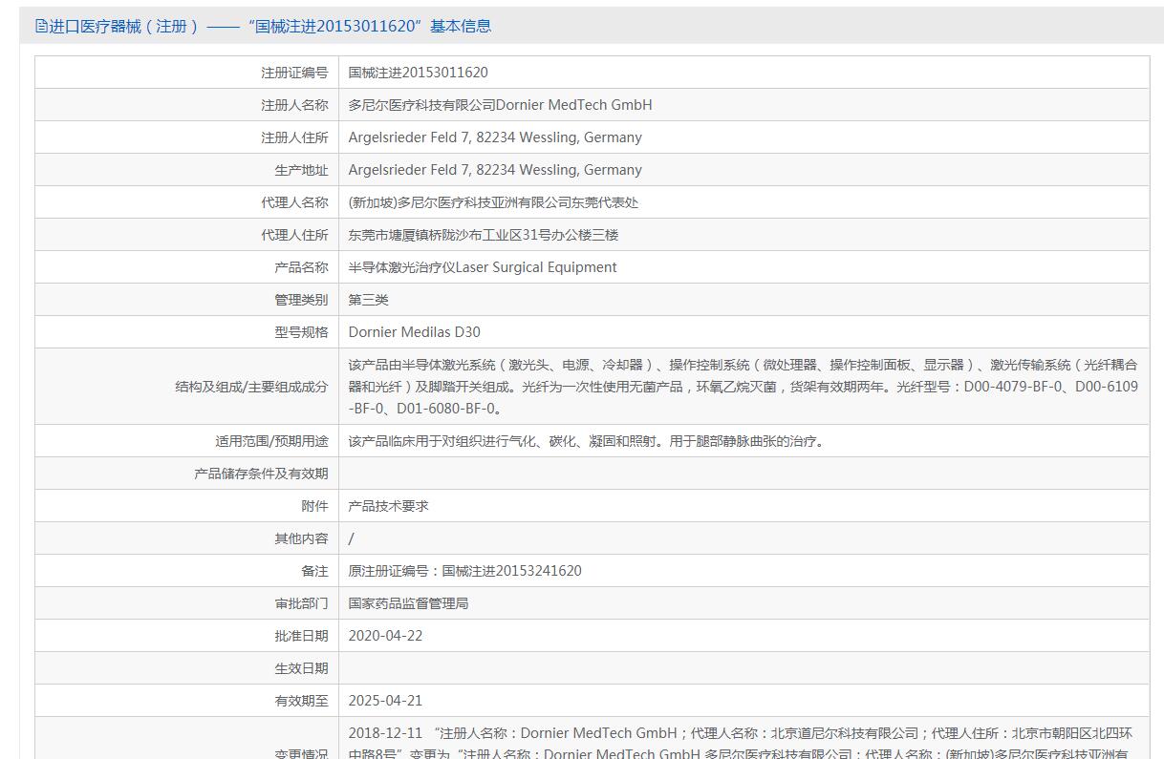Select the 代理人名称 label
Viewport: 1164px width, 759px height.
pos(294,202)
